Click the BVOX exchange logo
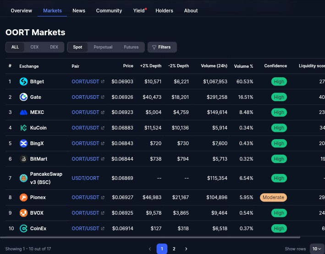325x254 pixels. click(23, 213)
